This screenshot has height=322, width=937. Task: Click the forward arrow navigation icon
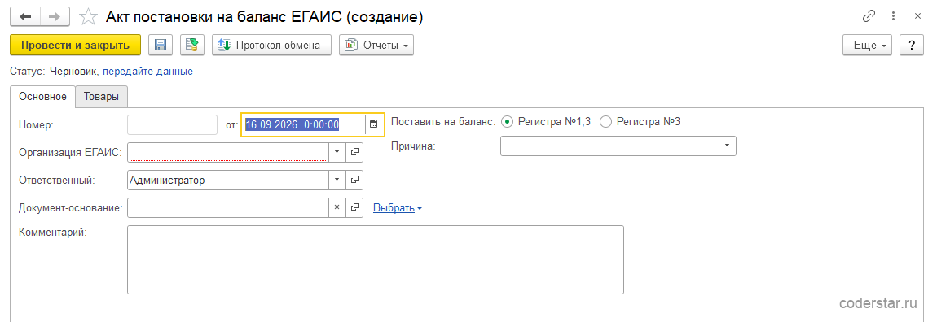(x=55, y=17)
